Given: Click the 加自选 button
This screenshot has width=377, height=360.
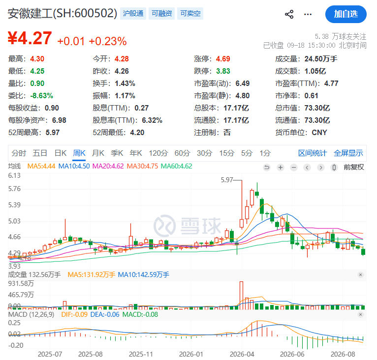Looking at the screenshot, I should tap(346, 14).
